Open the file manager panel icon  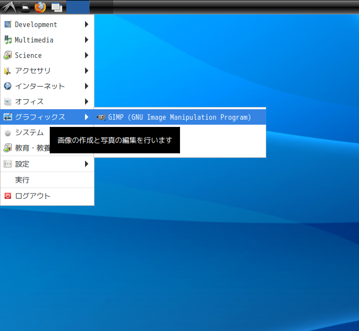pyautogui.click(x=25, y=8)
